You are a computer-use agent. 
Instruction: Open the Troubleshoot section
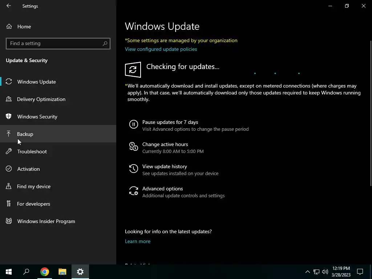pyautogui.click(x=58, y=151)
